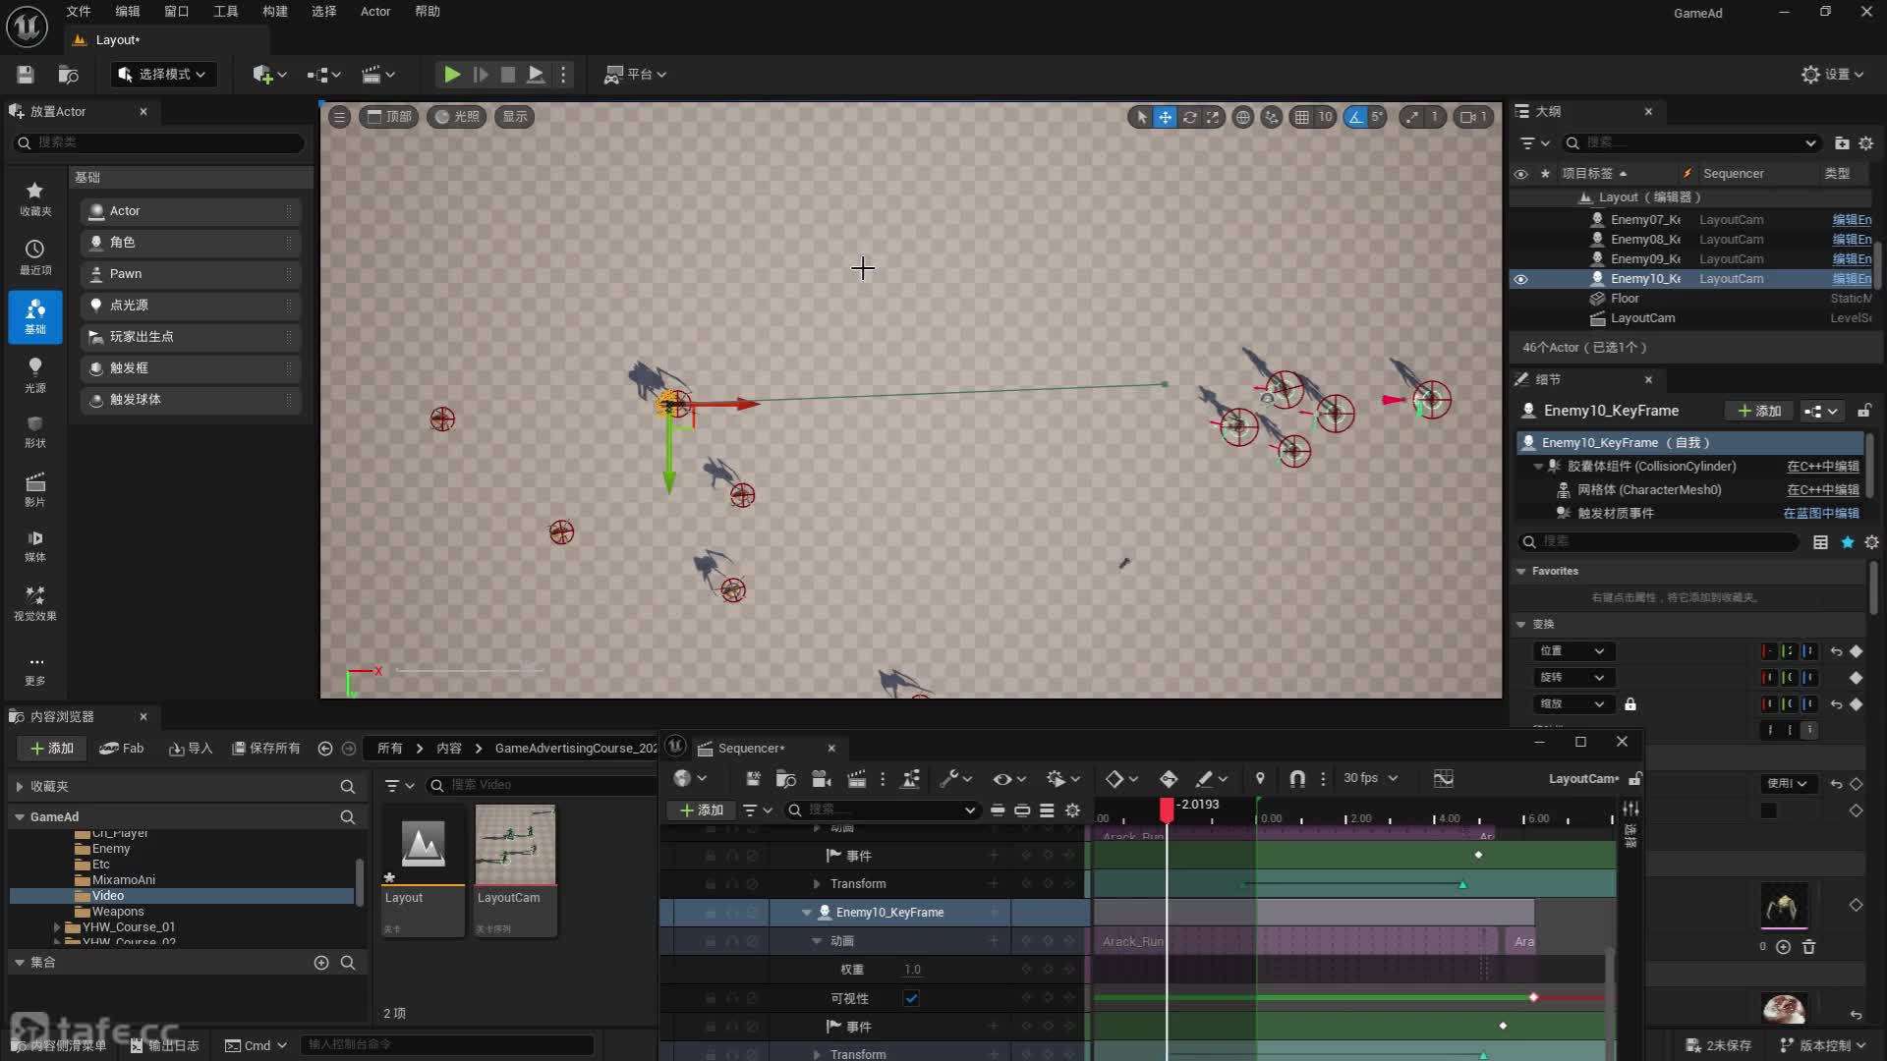Select the translate tool in viewport toolbar
This screenshot has height=1061, width=1887.
coord(1165,117)
